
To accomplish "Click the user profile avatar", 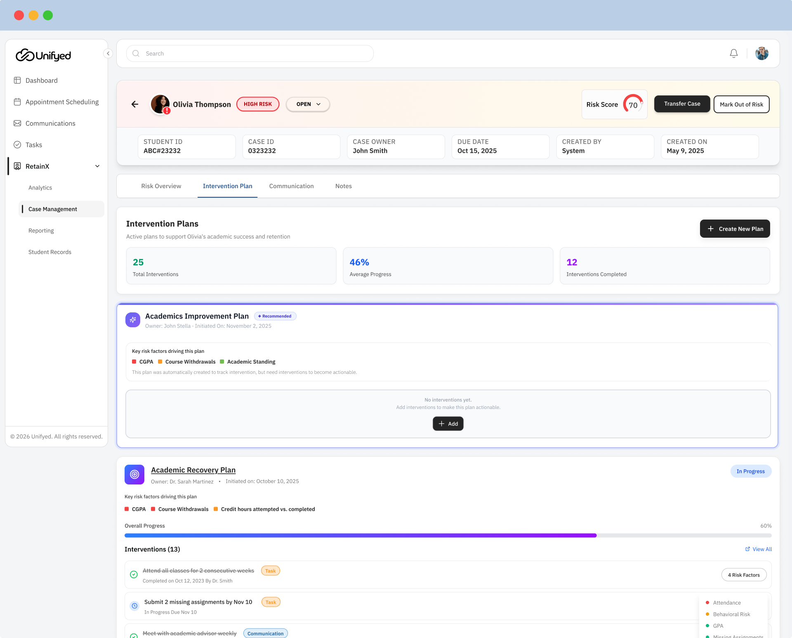I will [761, 54].
